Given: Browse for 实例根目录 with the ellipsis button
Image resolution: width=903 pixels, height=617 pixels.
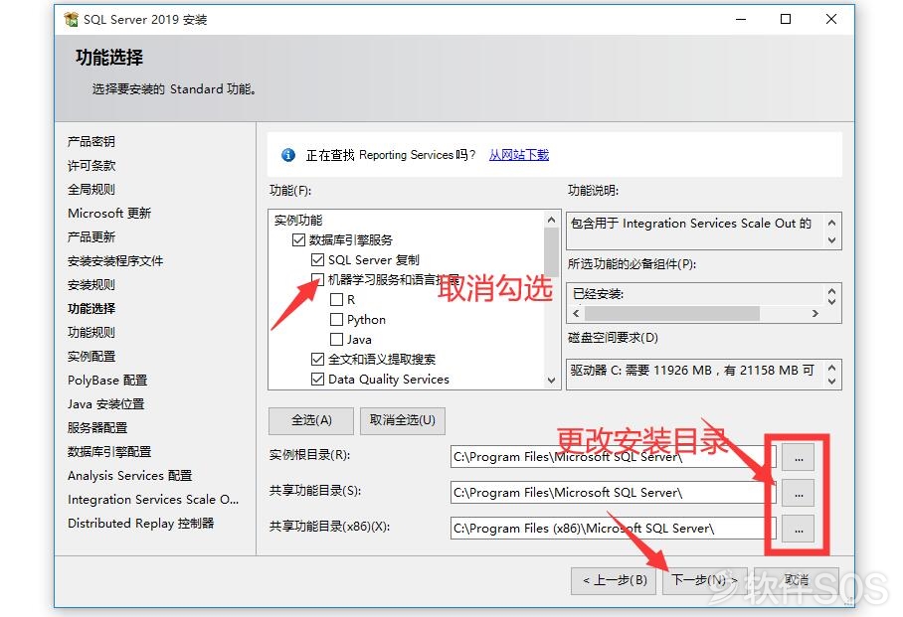Looking at the screenshot, I should click(x=799, y=458).
